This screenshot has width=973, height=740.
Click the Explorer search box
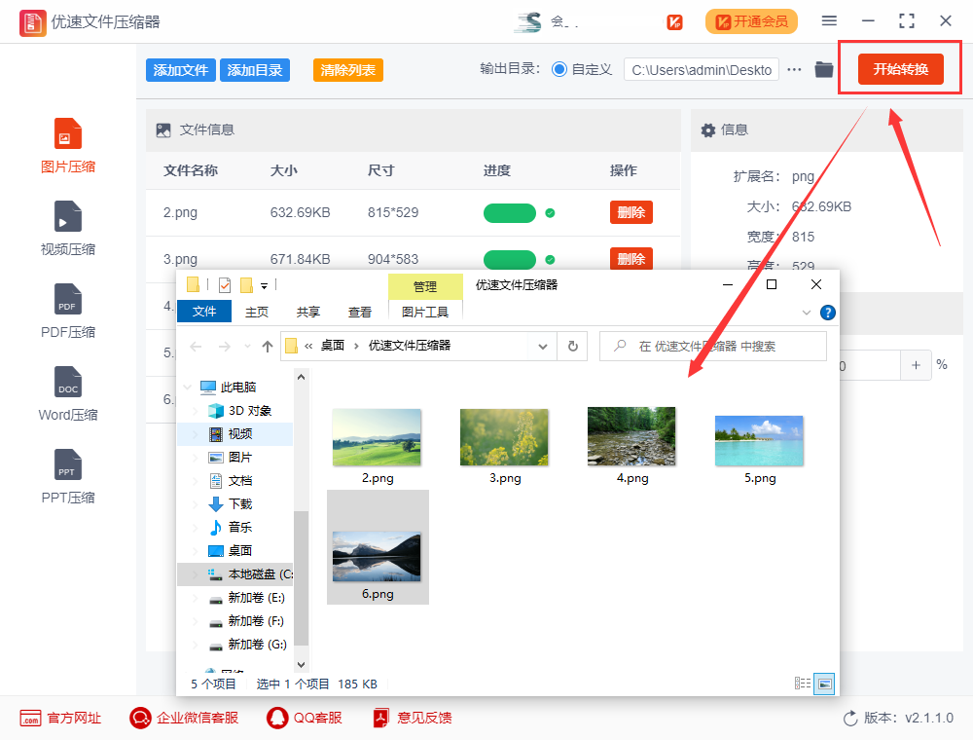tap(713, 347)
